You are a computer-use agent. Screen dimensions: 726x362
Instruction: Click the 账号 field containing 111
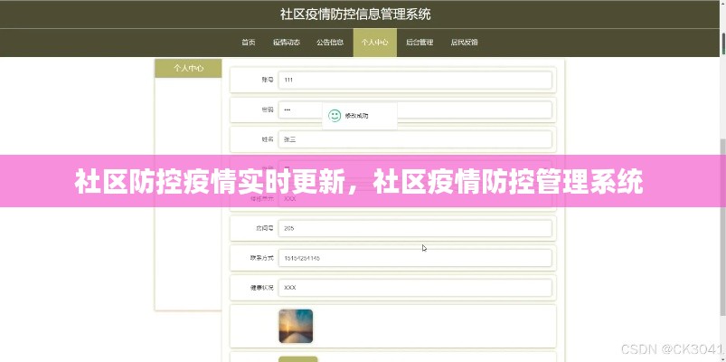point(415,81)
